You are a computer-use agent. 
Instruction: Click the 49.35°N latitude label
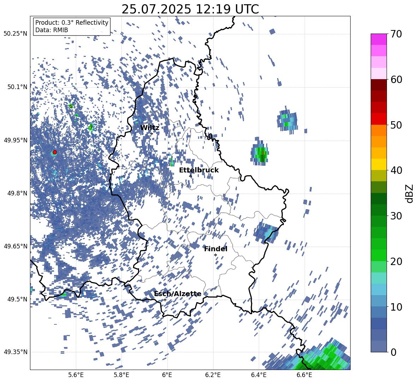click(16, 352)
